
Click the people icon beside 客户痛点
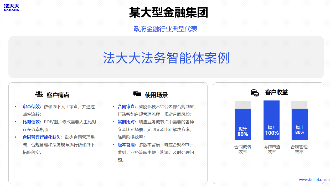click(39, 94)
